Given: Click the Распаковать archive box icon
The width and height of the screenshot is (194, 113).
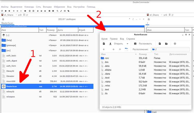Looking at the screenshot, I should (135, 44).
